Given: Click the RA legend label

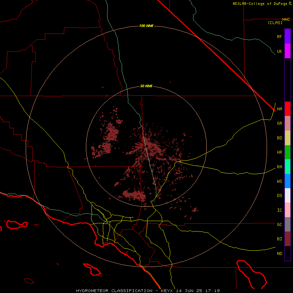Looking at the screenshot, I should [x=279, y=167].
